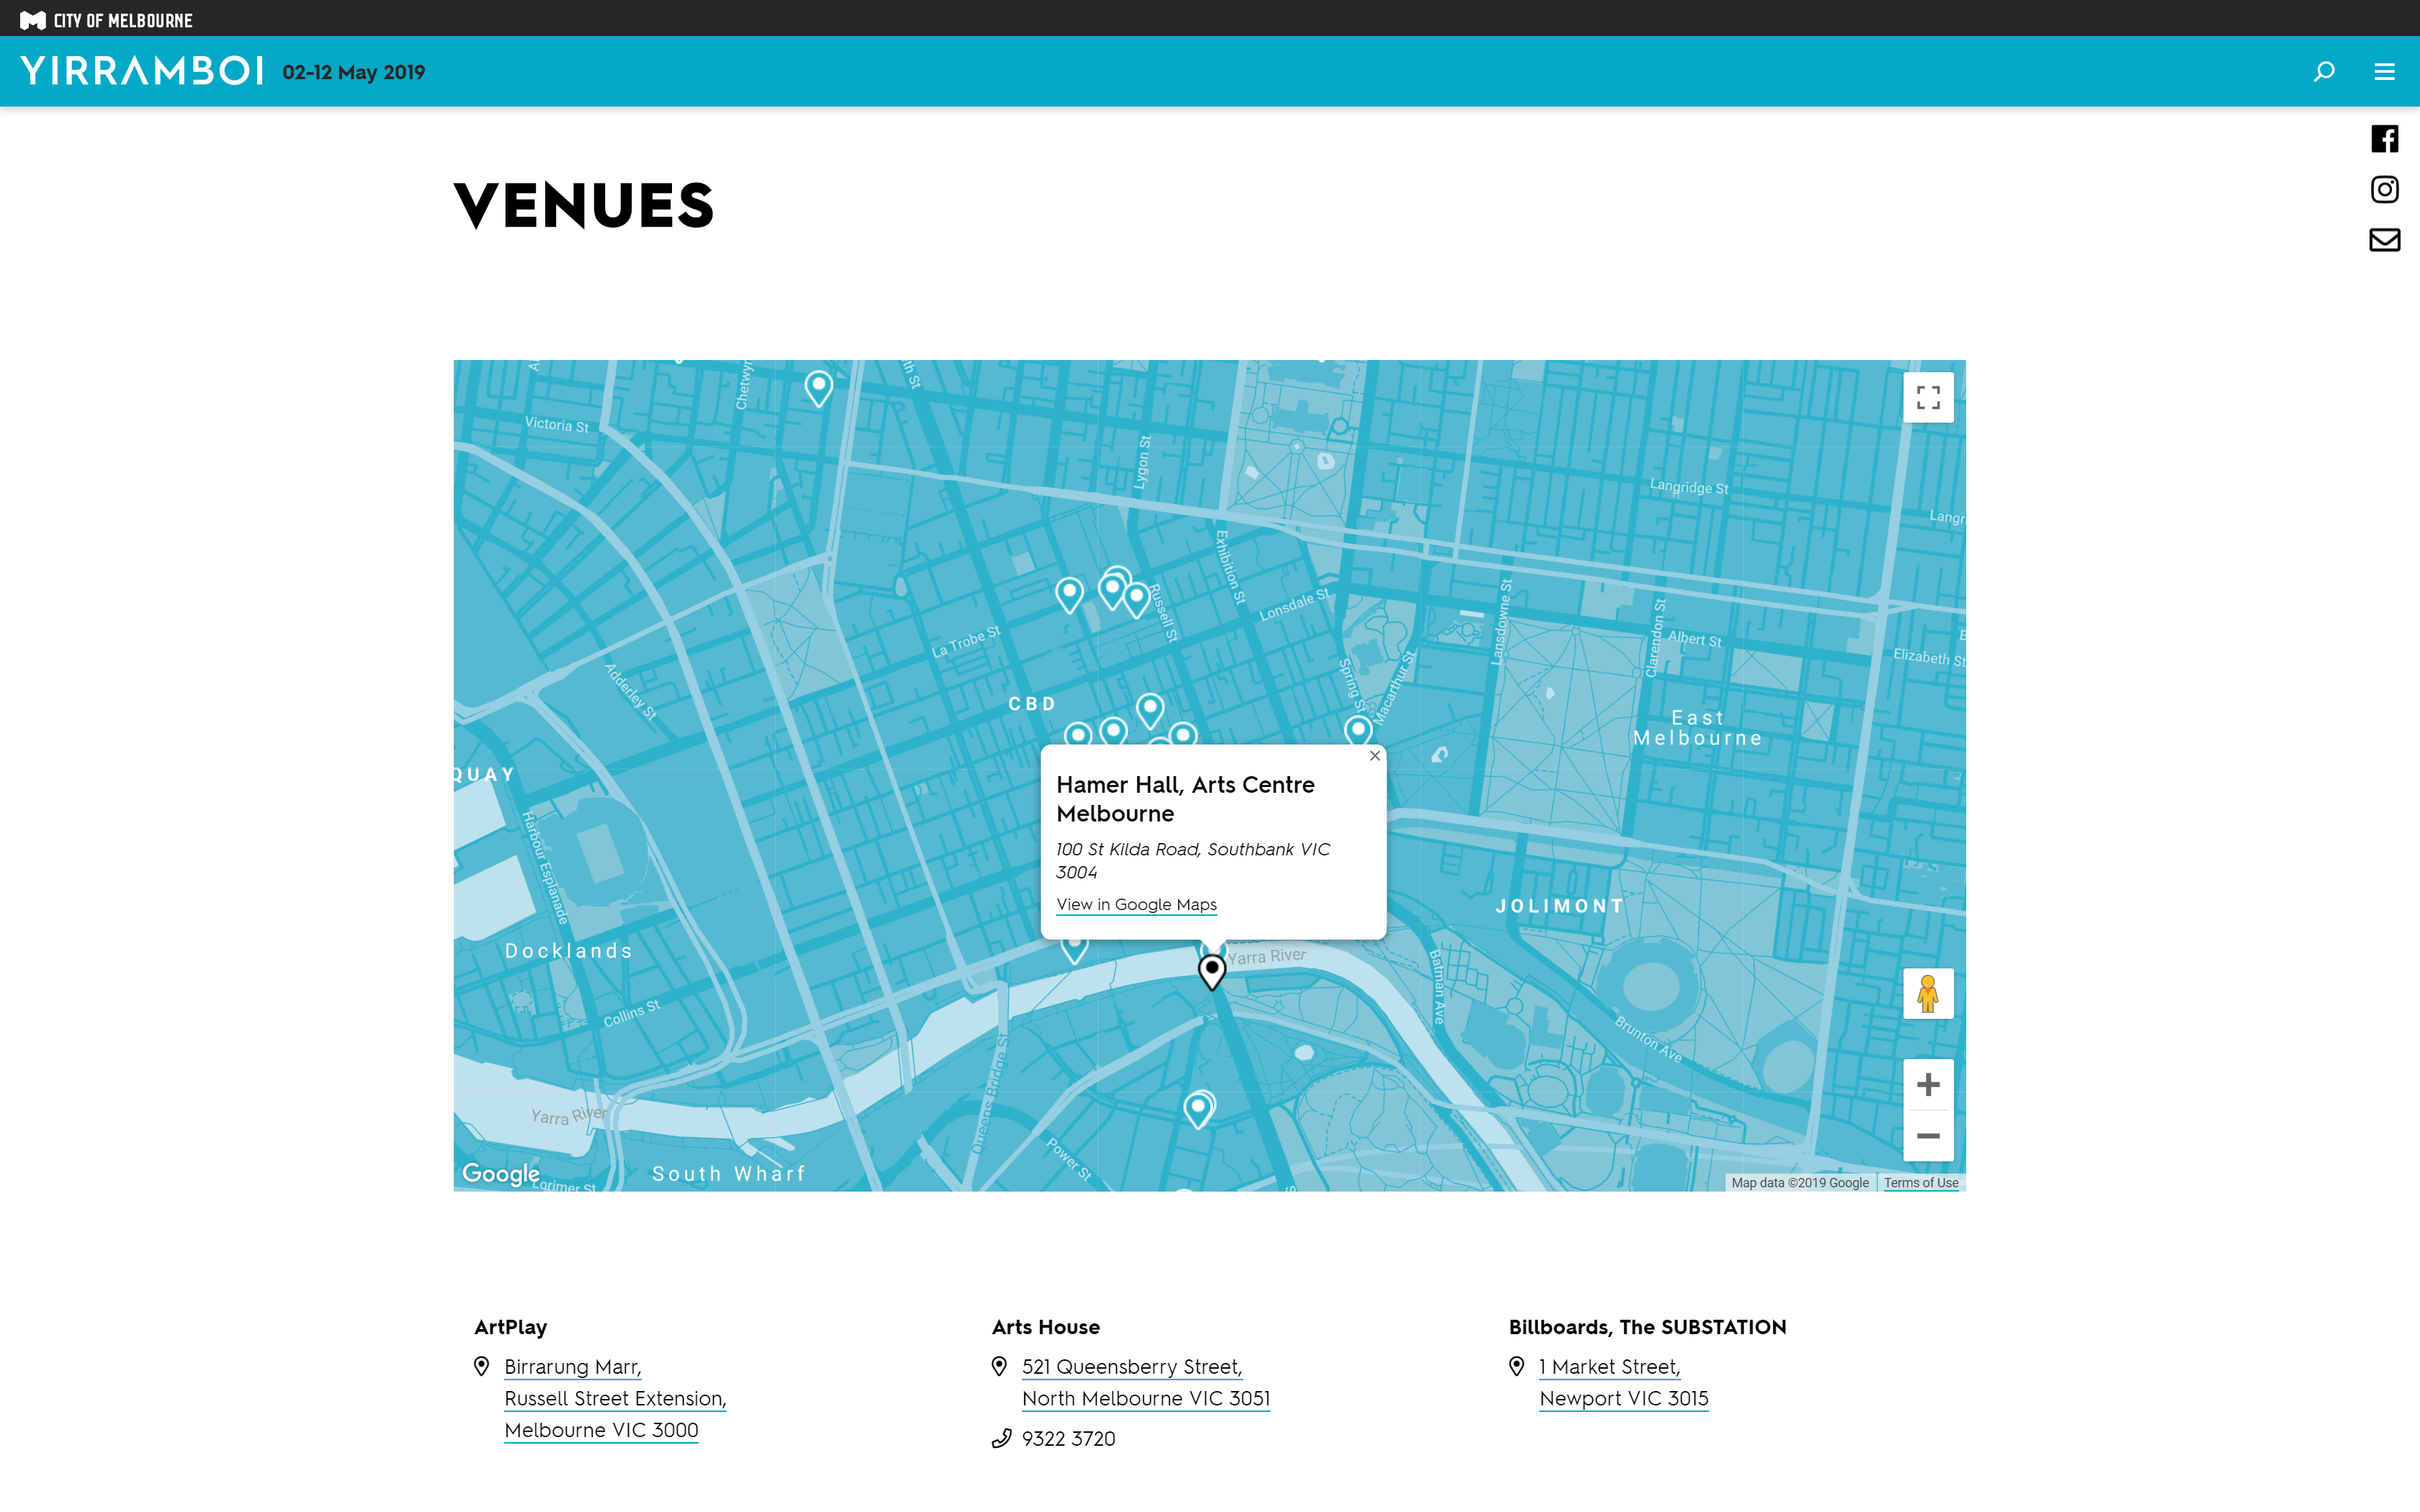The height and width of the screenshot is (1512, 2420).
Task: Open map Terms of Use link
Action: 1921,1182
